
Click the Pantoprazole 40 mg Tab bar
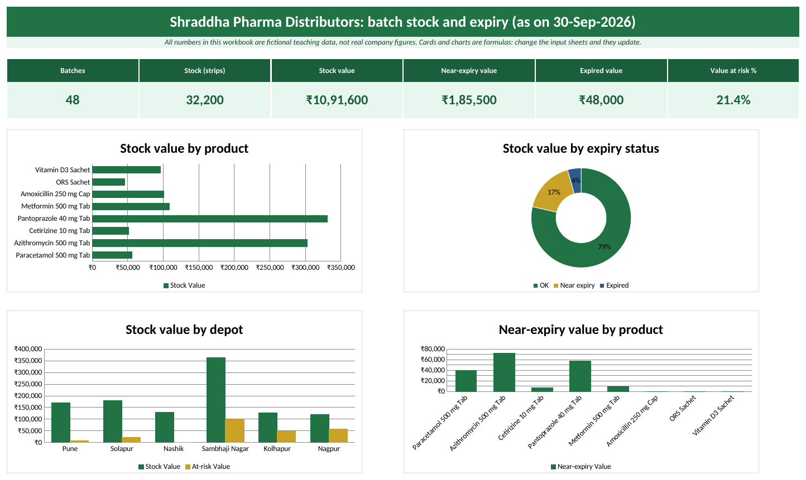pyautogui.click(x=210, y=219)
